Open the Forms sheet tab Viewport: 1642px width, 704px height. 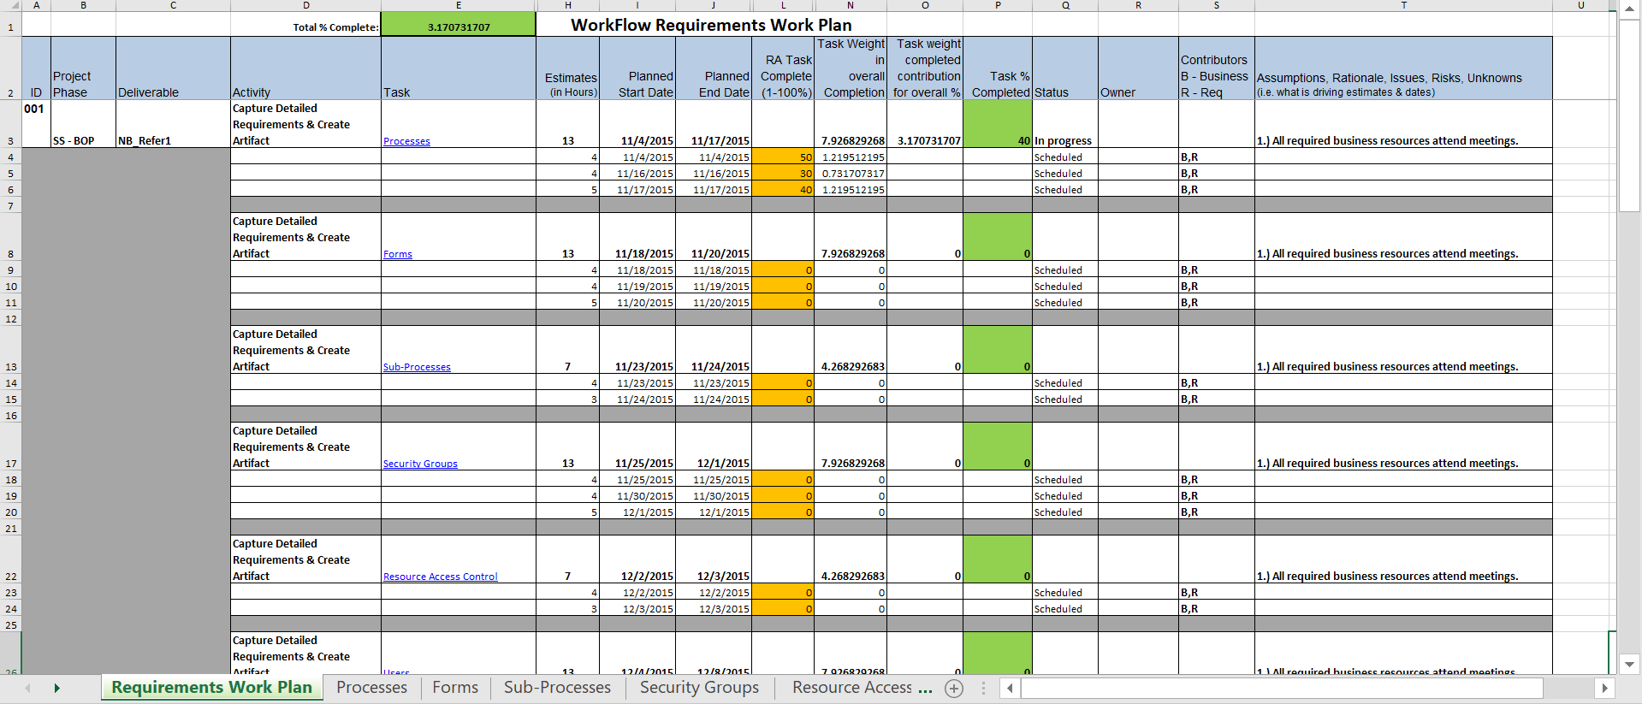click(455, 688)
